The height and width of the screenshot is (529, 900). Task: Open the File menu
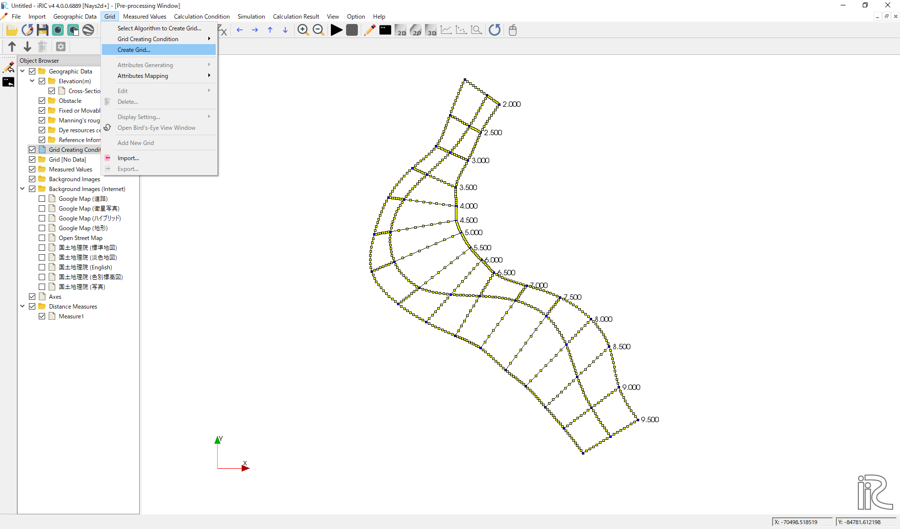pos(16,17)
